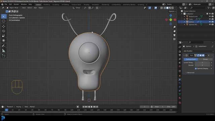The image size is (215, 121).
Task: Hide Sphere.001 in viewport
Action: [x=210, y=25]
